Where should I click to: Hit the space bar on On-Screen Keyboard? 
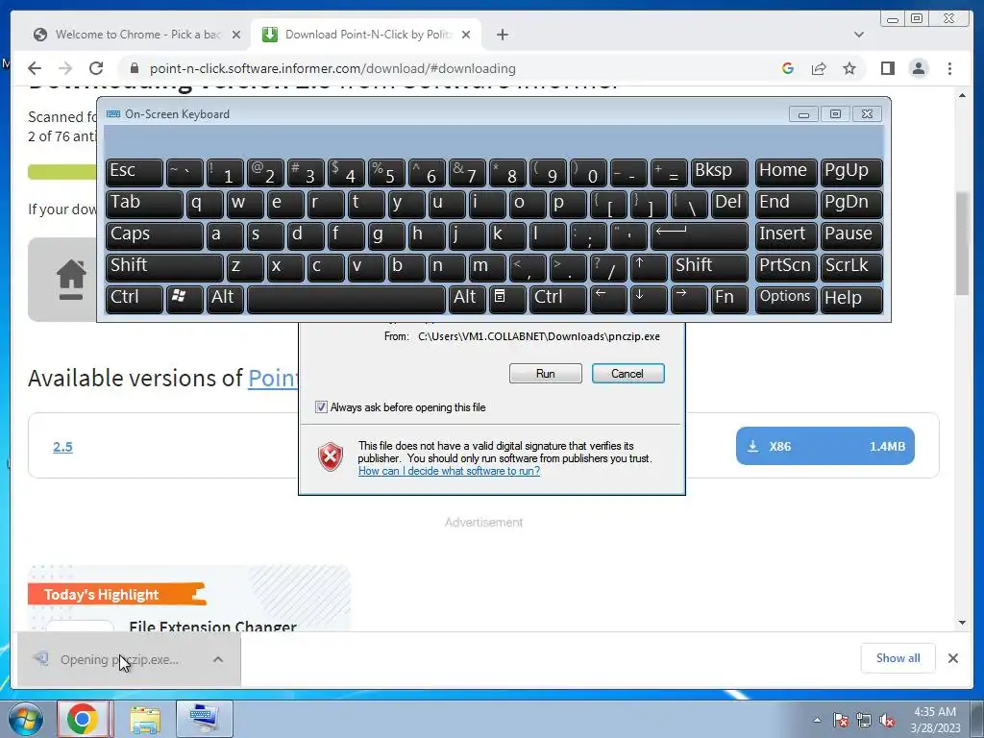(346, 298)
